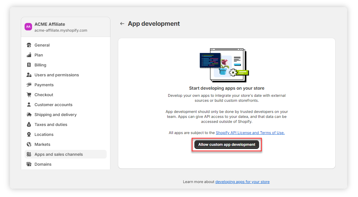
Task: Click the ACME Affiliate store avatar
Action: pyautogui.click(x=28, y=27)
